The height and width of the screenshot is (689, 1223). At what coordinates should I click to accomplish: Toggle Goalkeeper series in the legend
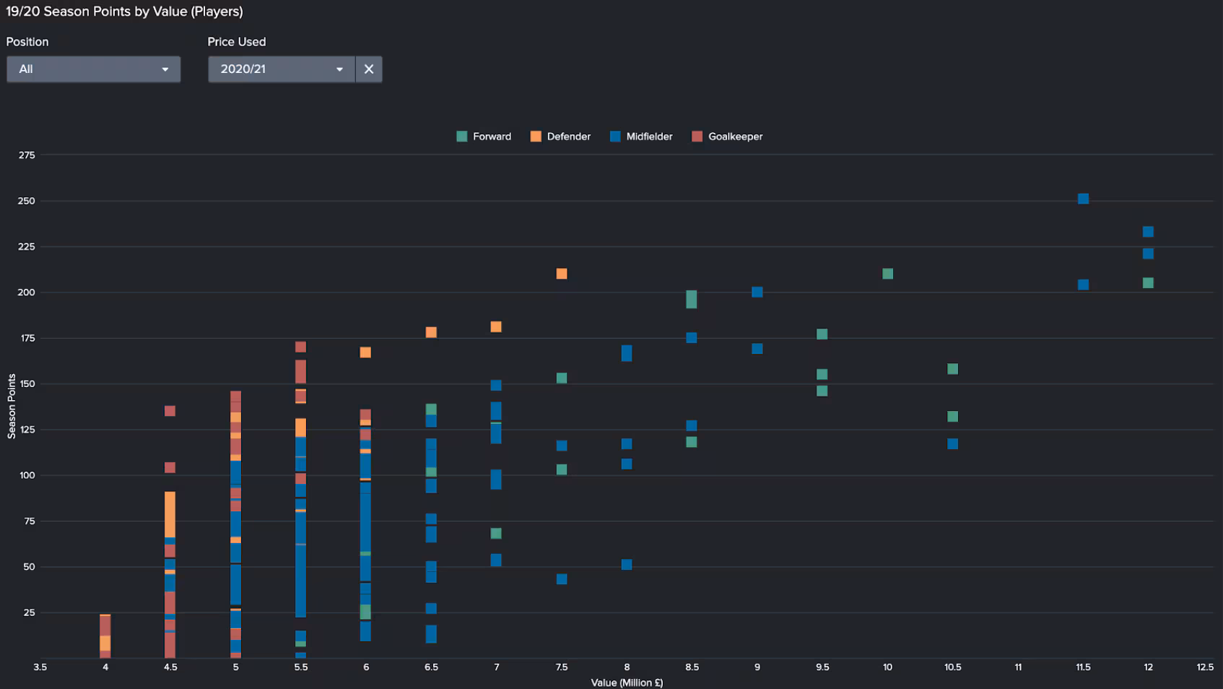(734, 136)
